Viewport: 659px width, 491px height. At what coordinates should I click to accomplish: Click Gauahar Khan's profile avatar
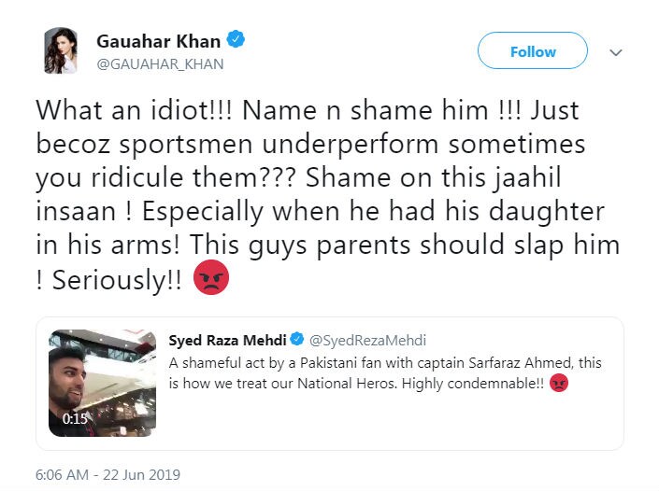61,50
